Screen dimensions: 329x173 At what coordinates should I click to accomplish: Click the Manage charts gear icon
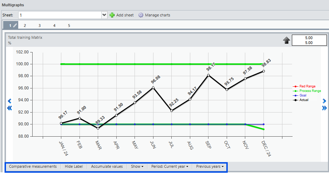(141, 15)
